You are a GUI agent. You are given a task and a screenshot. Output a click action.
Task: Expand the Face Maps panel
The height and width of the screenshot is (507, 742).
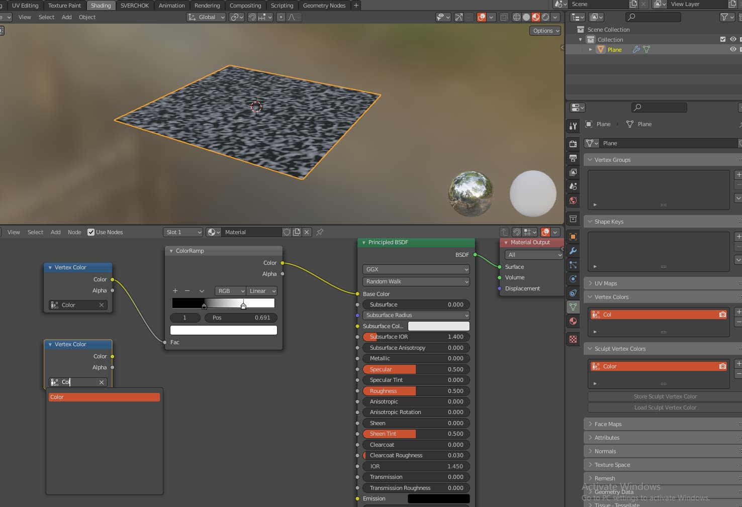coord(590,424)
